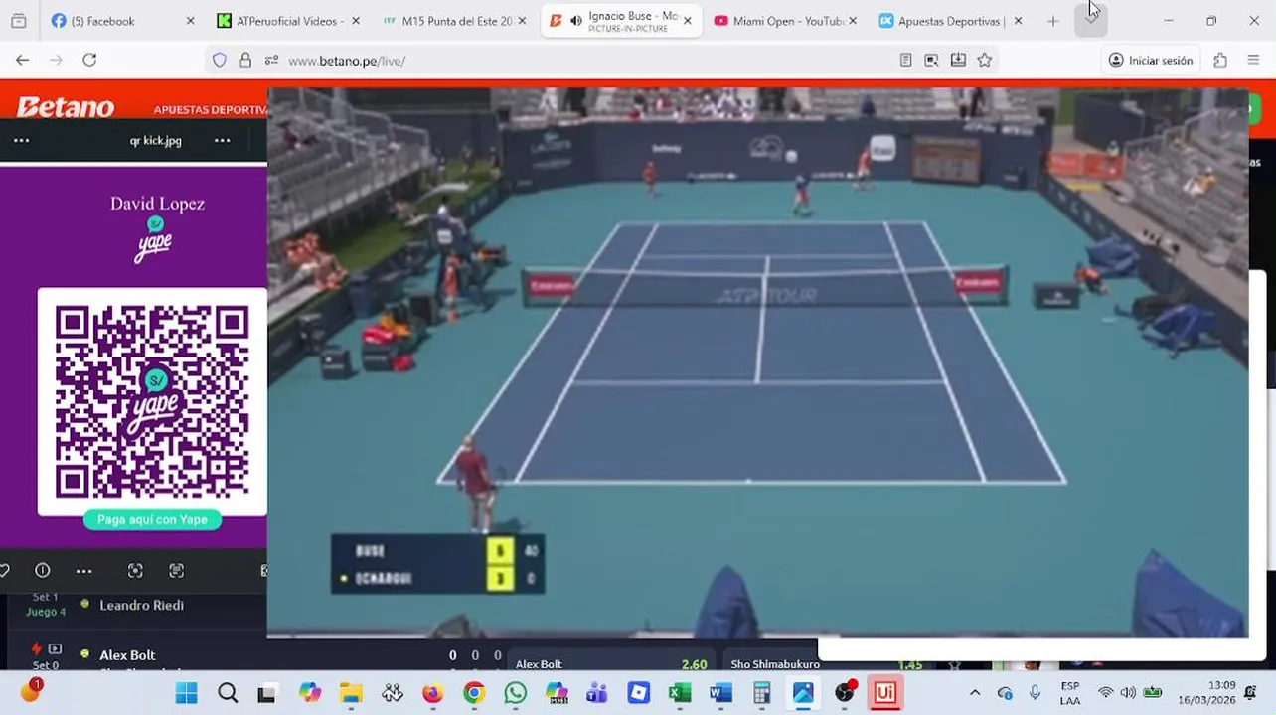1276x715 pixels.
Task: Bookmark this page with the star
Action: tap(984, 61)
